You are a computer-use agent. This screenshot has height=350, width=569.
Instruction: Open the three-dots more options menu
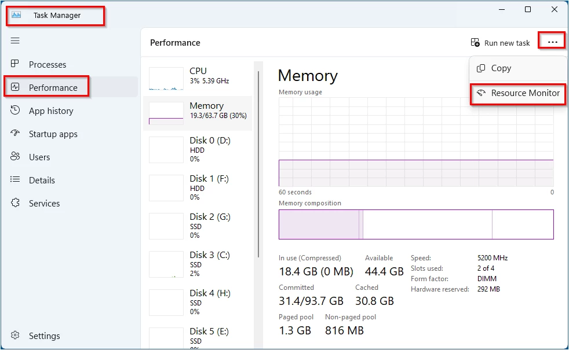coord(552,42)
